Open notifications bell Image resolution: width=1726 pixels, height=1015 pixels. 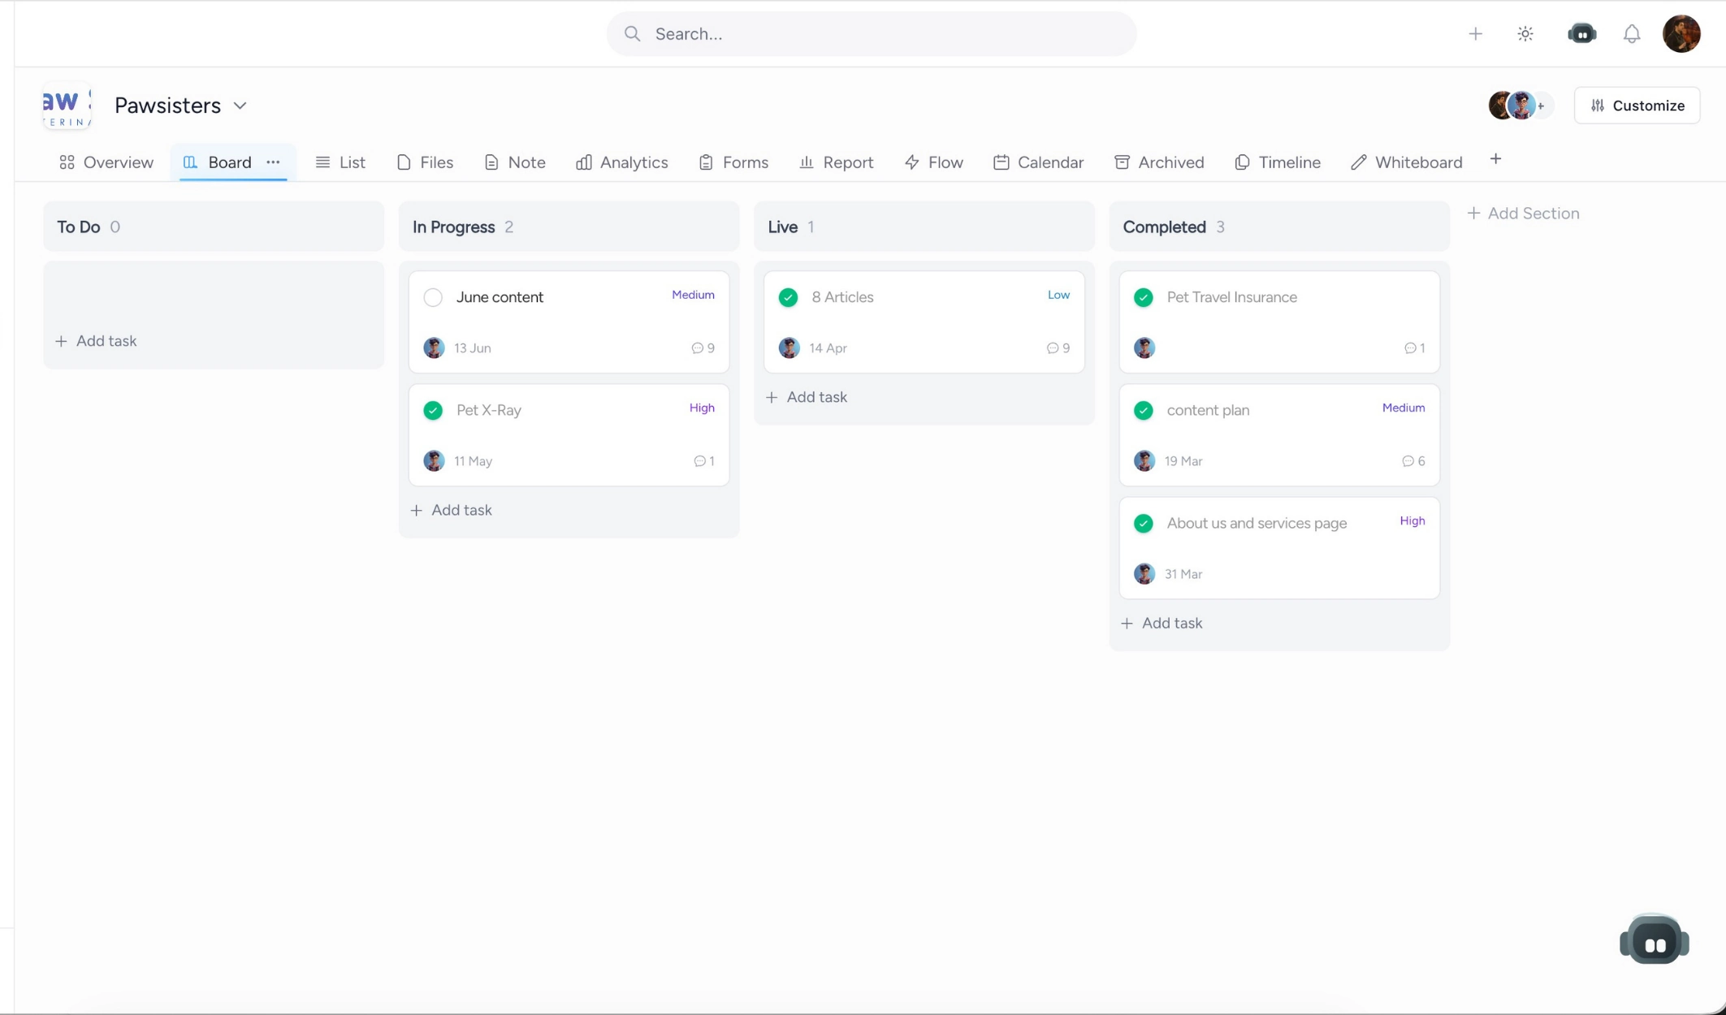(x=1632, y=33)
